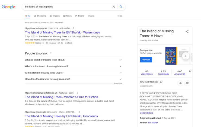Expand 'Where is the island of missing trees set?'
201x127 pixels.
tap(120, 66)
